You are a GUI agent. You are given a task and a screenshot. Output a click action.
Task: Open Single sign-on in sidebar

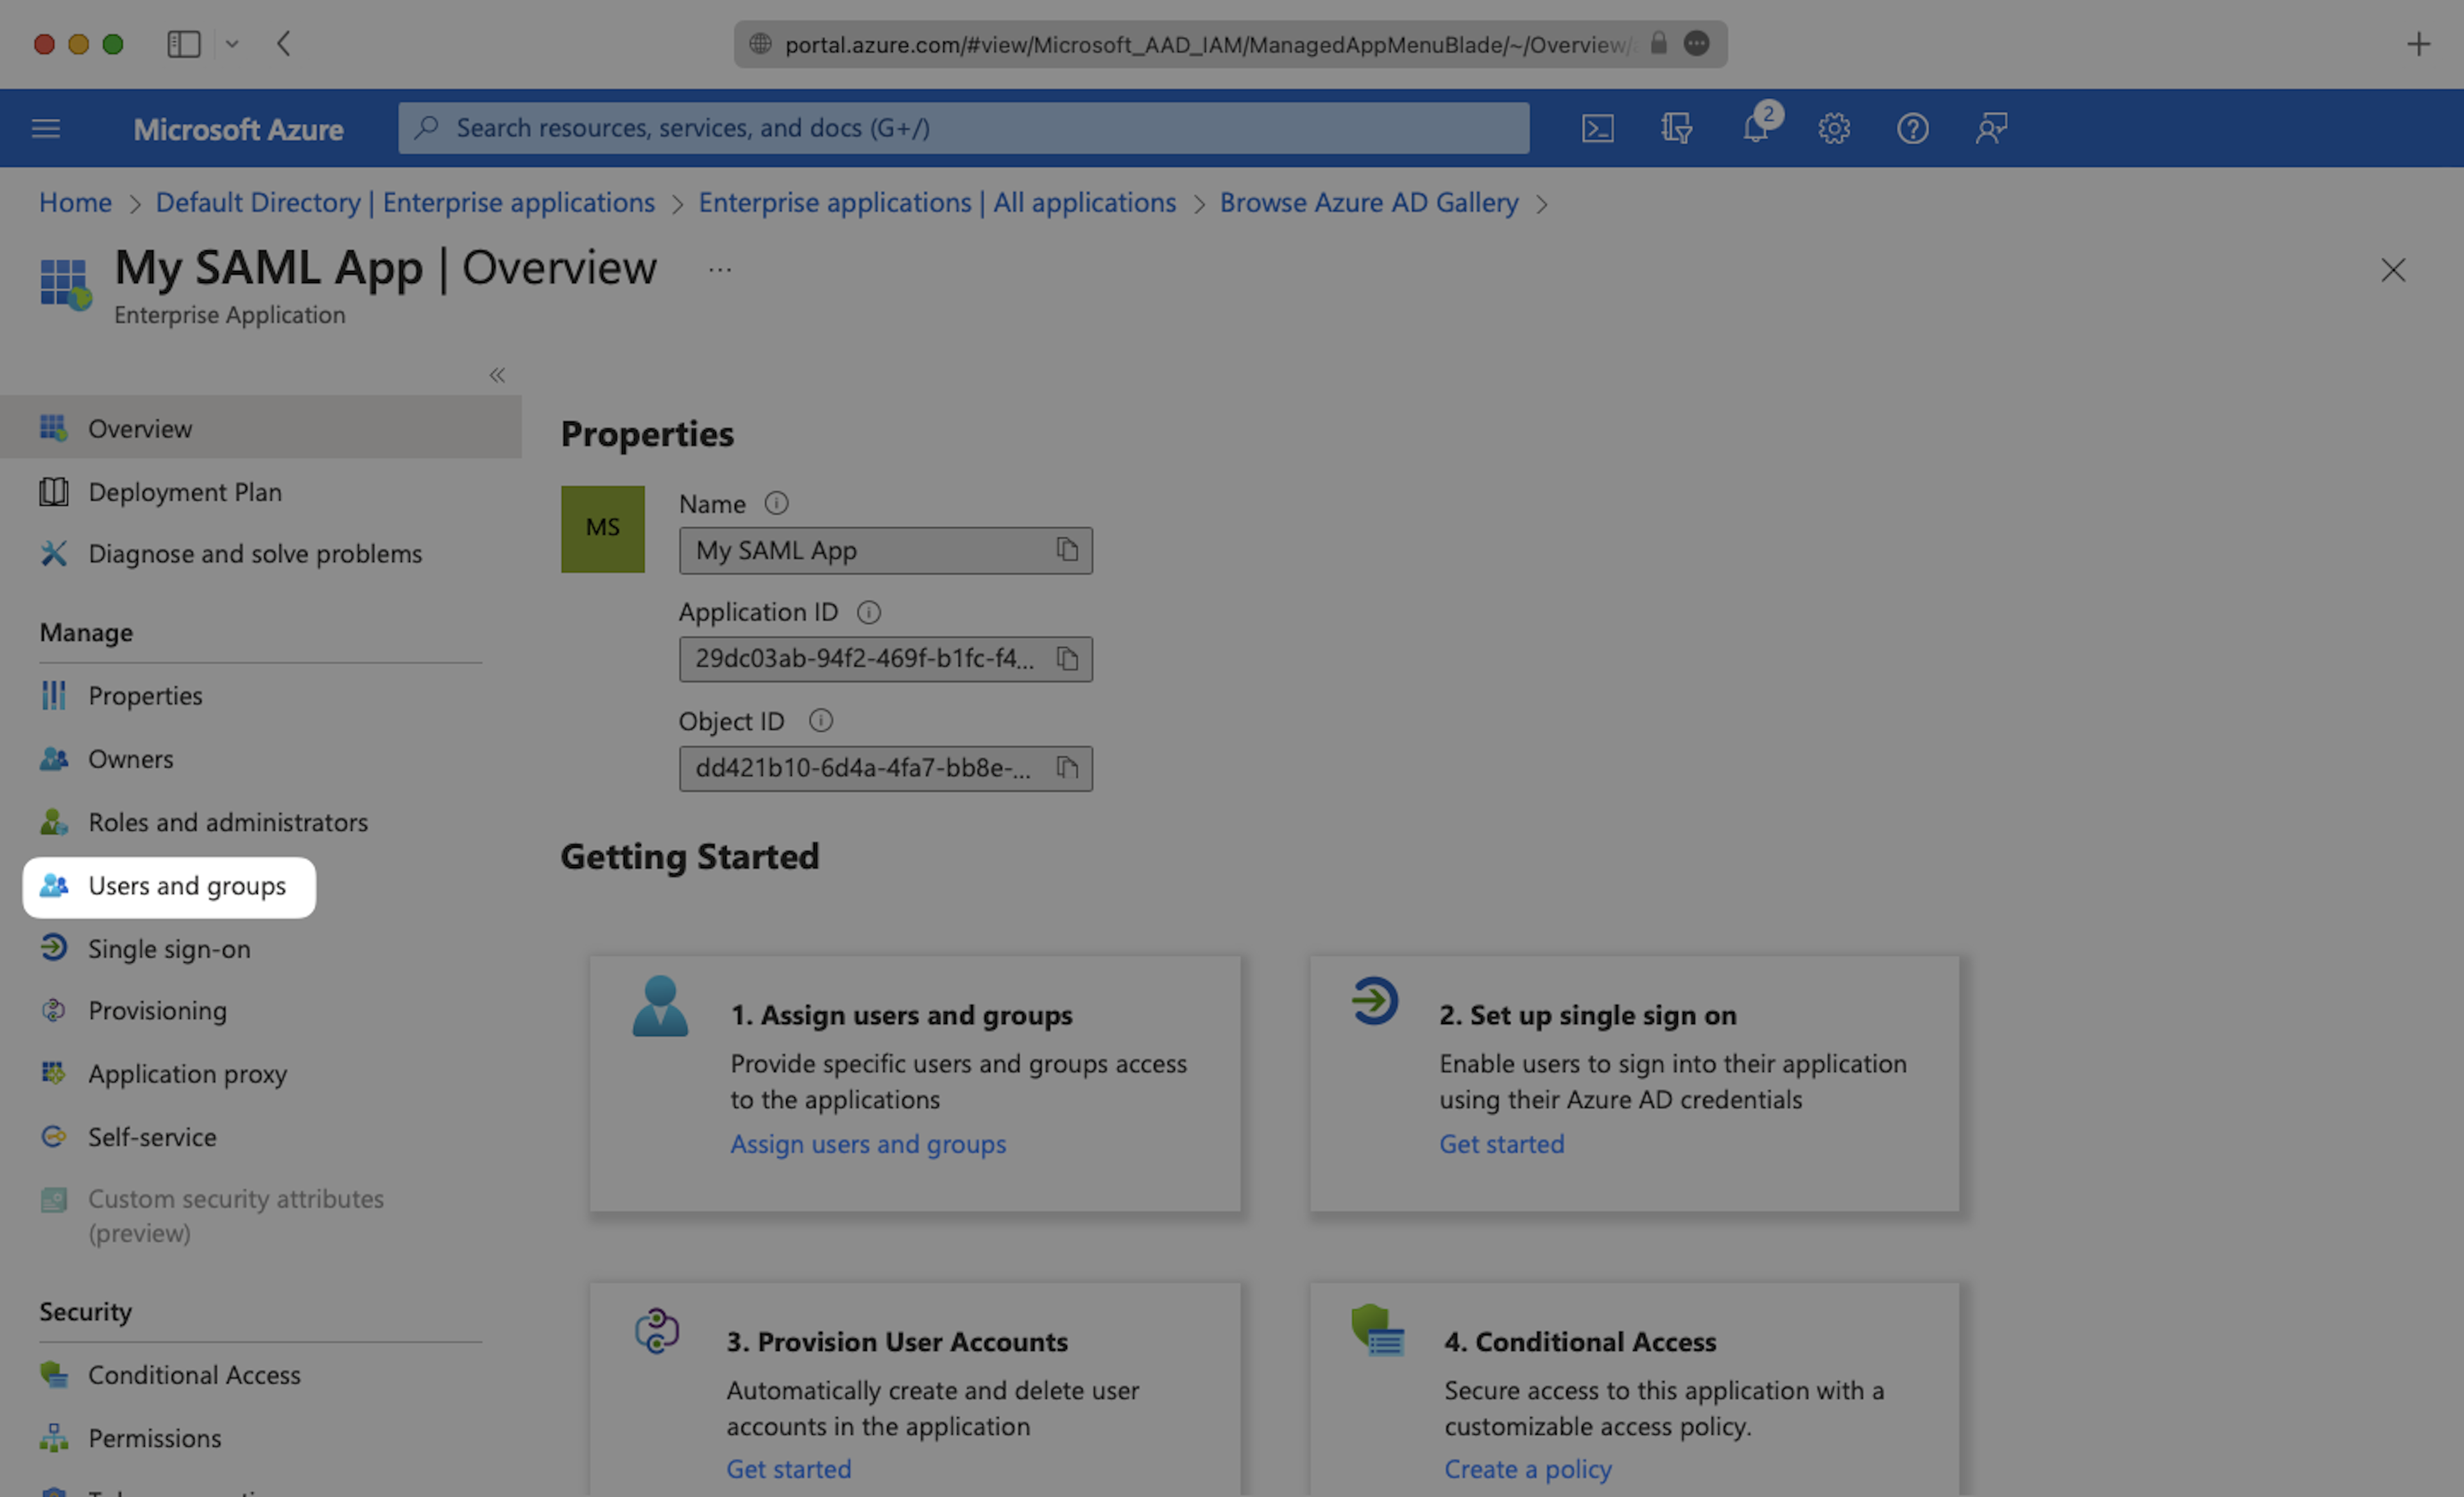pyautogui.click(x=169, y=949)
